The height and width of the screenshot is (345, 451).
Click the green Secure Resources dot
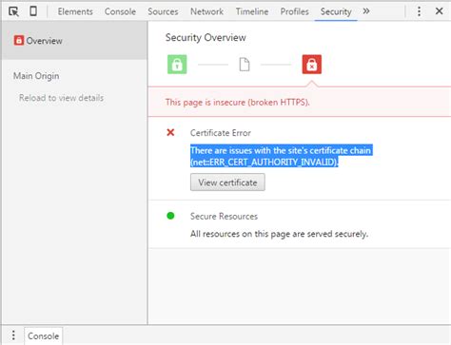coord(170,216)
